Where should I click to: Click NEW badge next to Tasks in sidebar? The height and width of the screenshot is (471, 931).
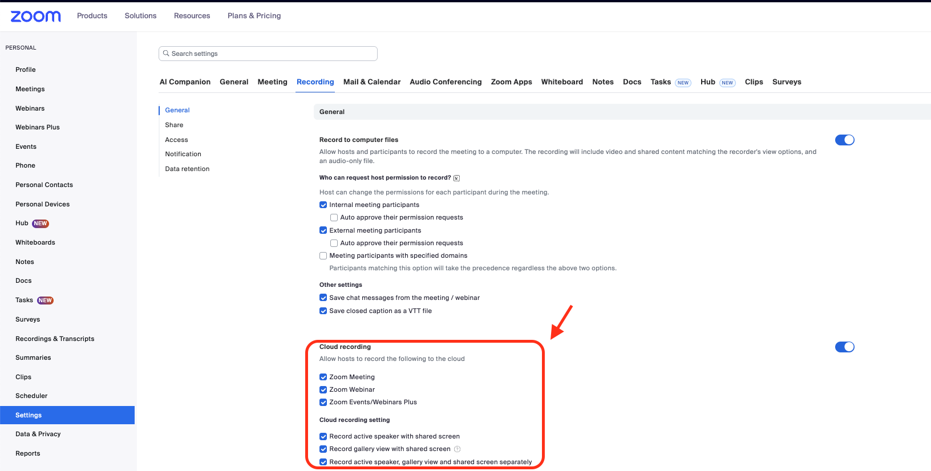coord(45,301)
